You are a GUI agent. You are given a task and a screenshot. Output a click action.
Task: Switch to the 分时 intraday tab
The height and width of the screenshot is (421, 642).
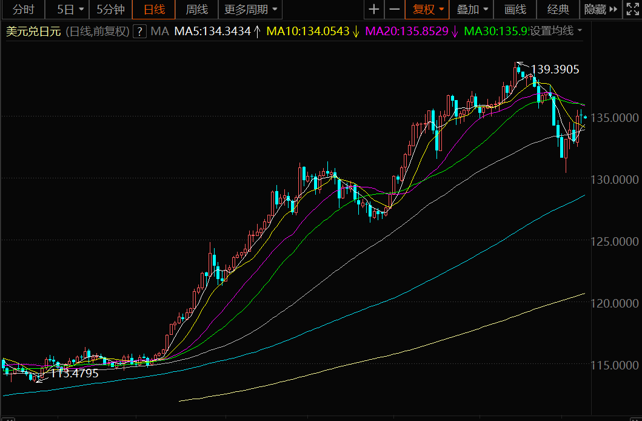tap(23, 10)
